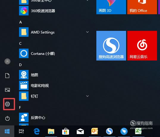Open the blue bird app on taskbar
Image resolution: width=160 pixels, height=137 pixels.
pos(124,131)
